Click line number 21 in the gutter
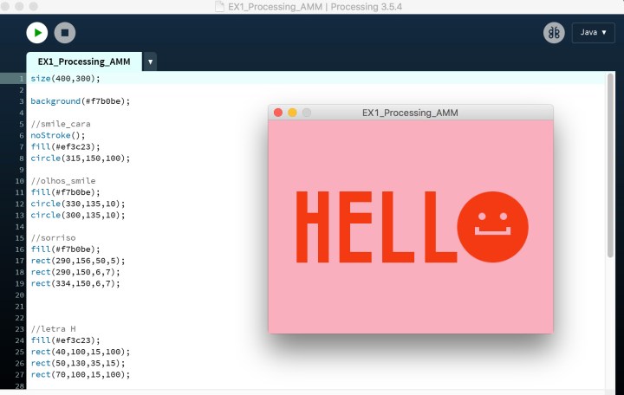Screen dimensions: 624x395 click(x=17, y=295)
